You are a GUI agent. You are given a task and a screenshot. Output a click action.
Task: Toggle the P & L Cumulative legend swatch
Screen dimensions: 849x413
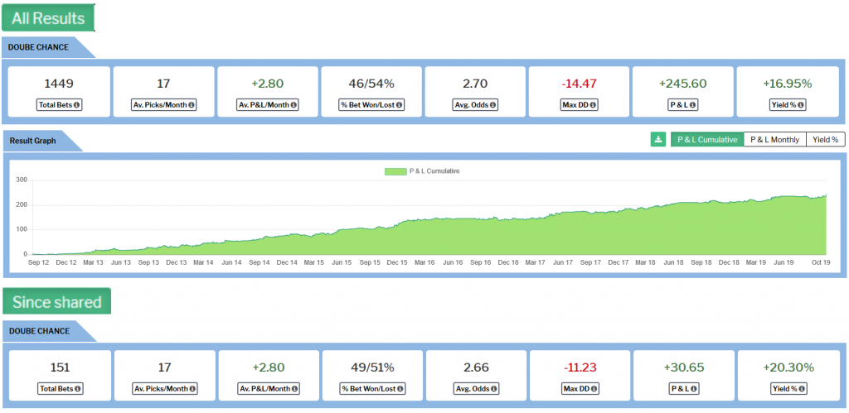point(395,171)
